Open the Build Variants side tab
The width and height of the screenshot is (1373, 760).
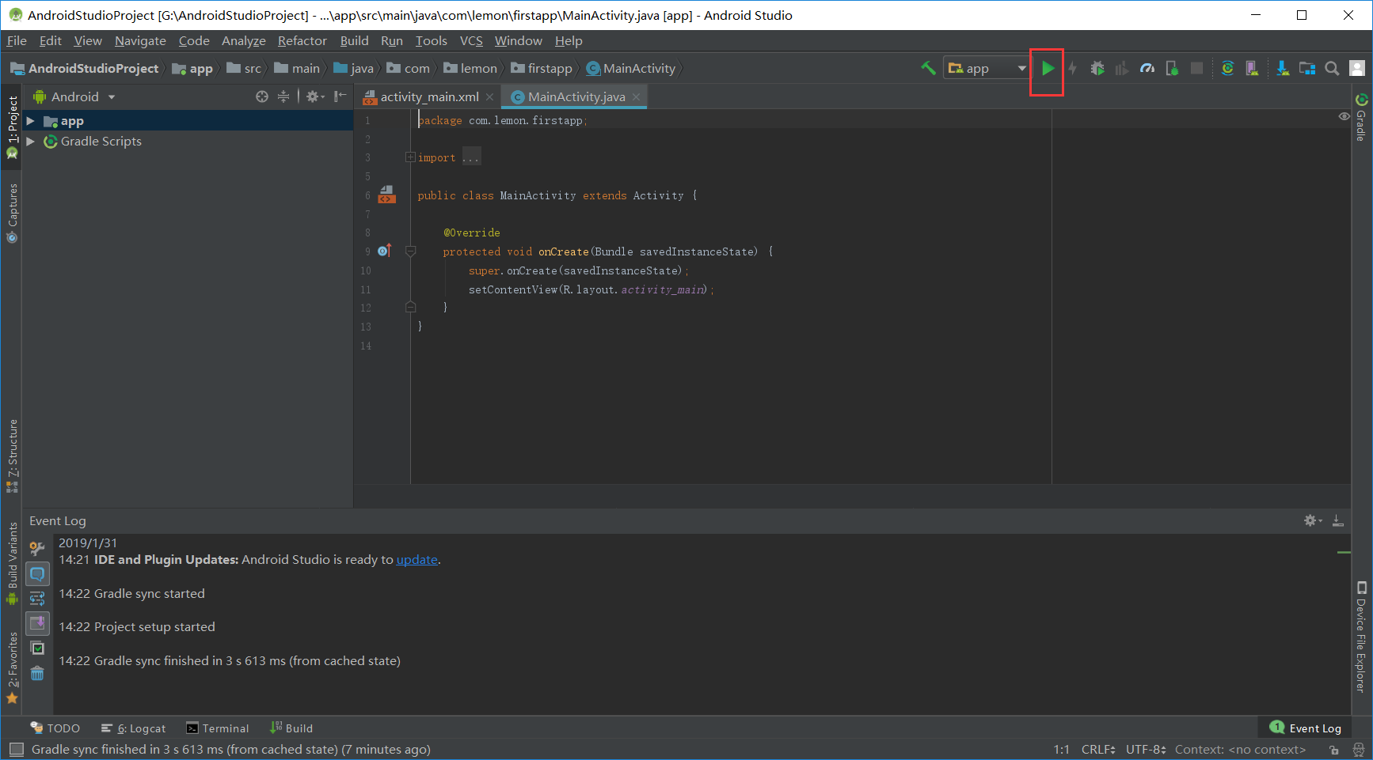pos(12,564)
